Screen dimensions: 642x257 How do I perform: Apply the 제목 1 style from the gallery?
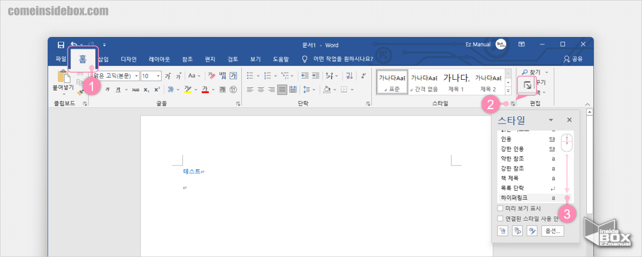455,82
